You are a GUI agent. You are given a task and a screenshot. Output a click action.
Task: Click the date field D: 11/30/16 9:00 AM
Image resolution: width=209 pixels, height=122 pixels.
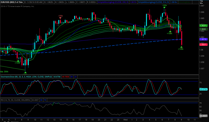pyautogui.click(x=33, y=2)
